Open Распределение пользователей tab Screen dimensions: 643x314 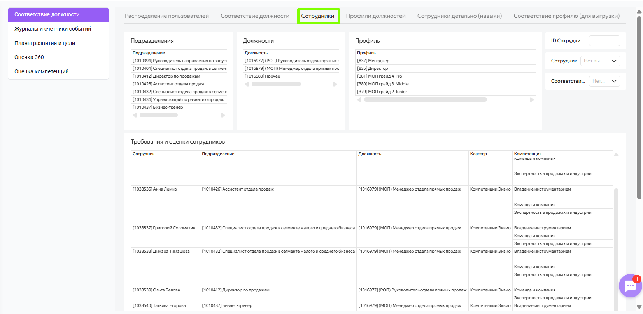(166, 16)
